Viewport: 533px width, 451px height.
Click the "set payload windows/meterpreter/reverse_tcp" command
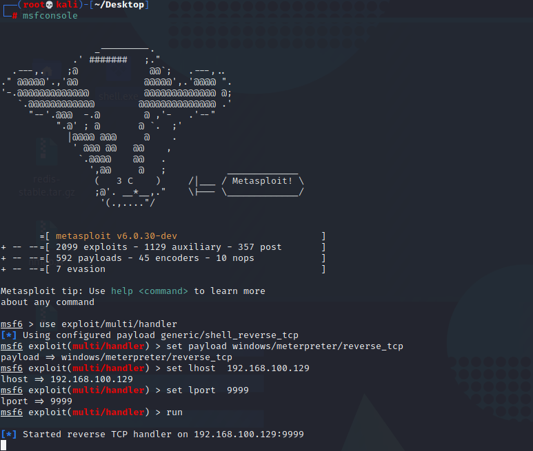point(285,346)
